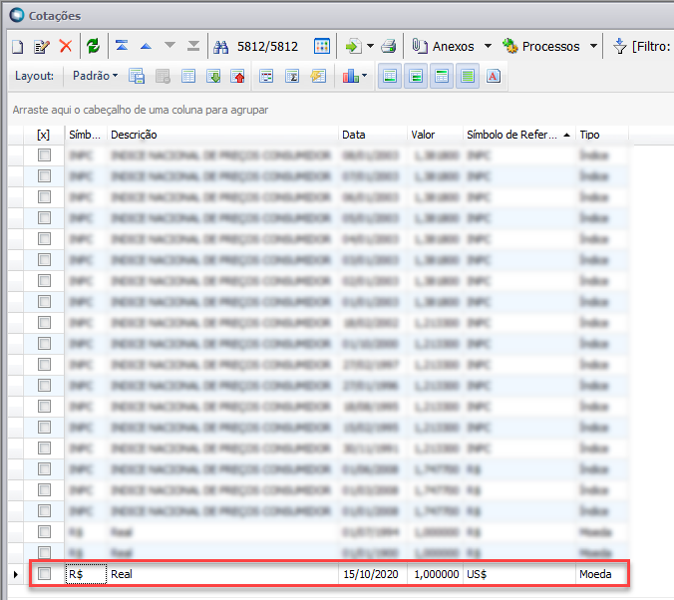Click the red letter A font icon
674x600 pixels.
pos(493,76)
